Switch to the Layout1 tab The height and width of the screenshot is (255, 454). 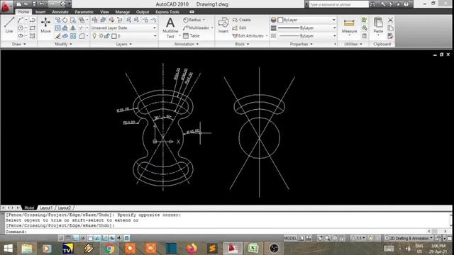click(x=46, y=208)
